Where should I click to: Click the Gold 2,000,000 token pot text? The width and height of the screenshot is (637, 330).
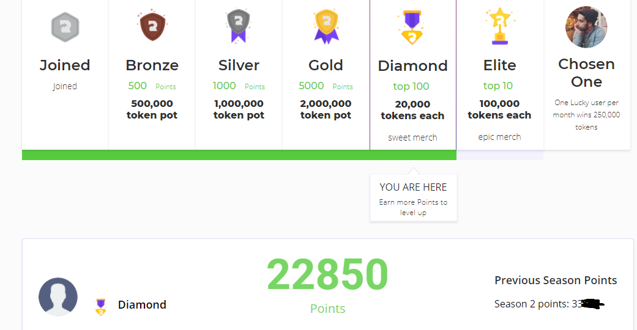tap(326, 109)
